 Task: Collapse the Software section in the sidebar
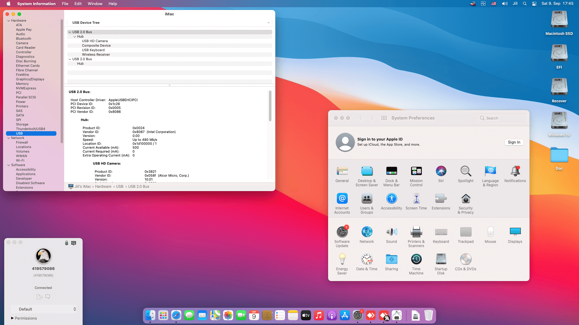tap(9, 165)
